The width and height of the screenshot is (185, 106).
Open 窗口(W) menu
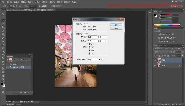(67, 2)
